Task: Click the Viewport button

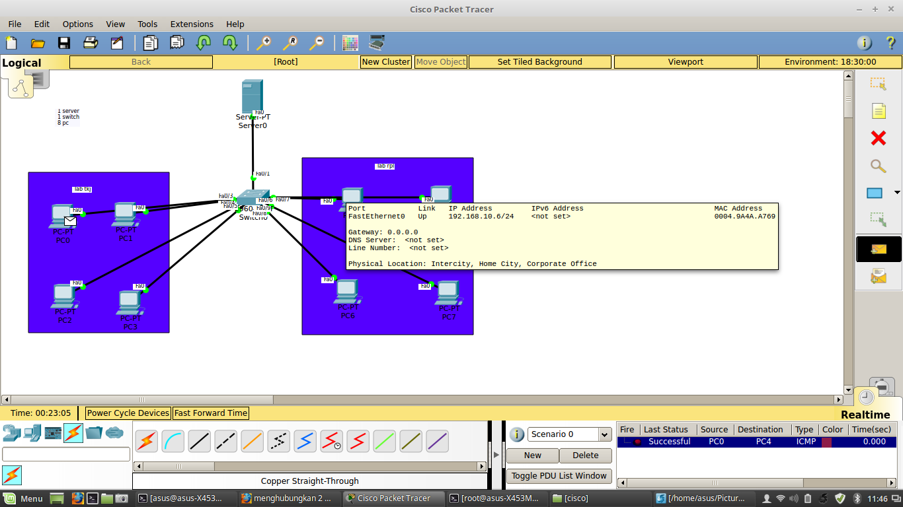Action: pyautogui.click(x=686, y=62)
